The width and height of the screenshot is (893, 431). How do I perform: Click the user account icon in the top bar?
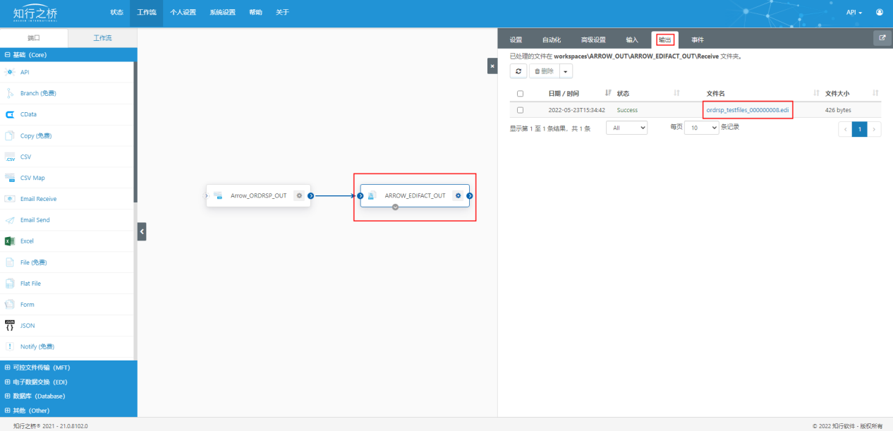[x=880, y=13]
